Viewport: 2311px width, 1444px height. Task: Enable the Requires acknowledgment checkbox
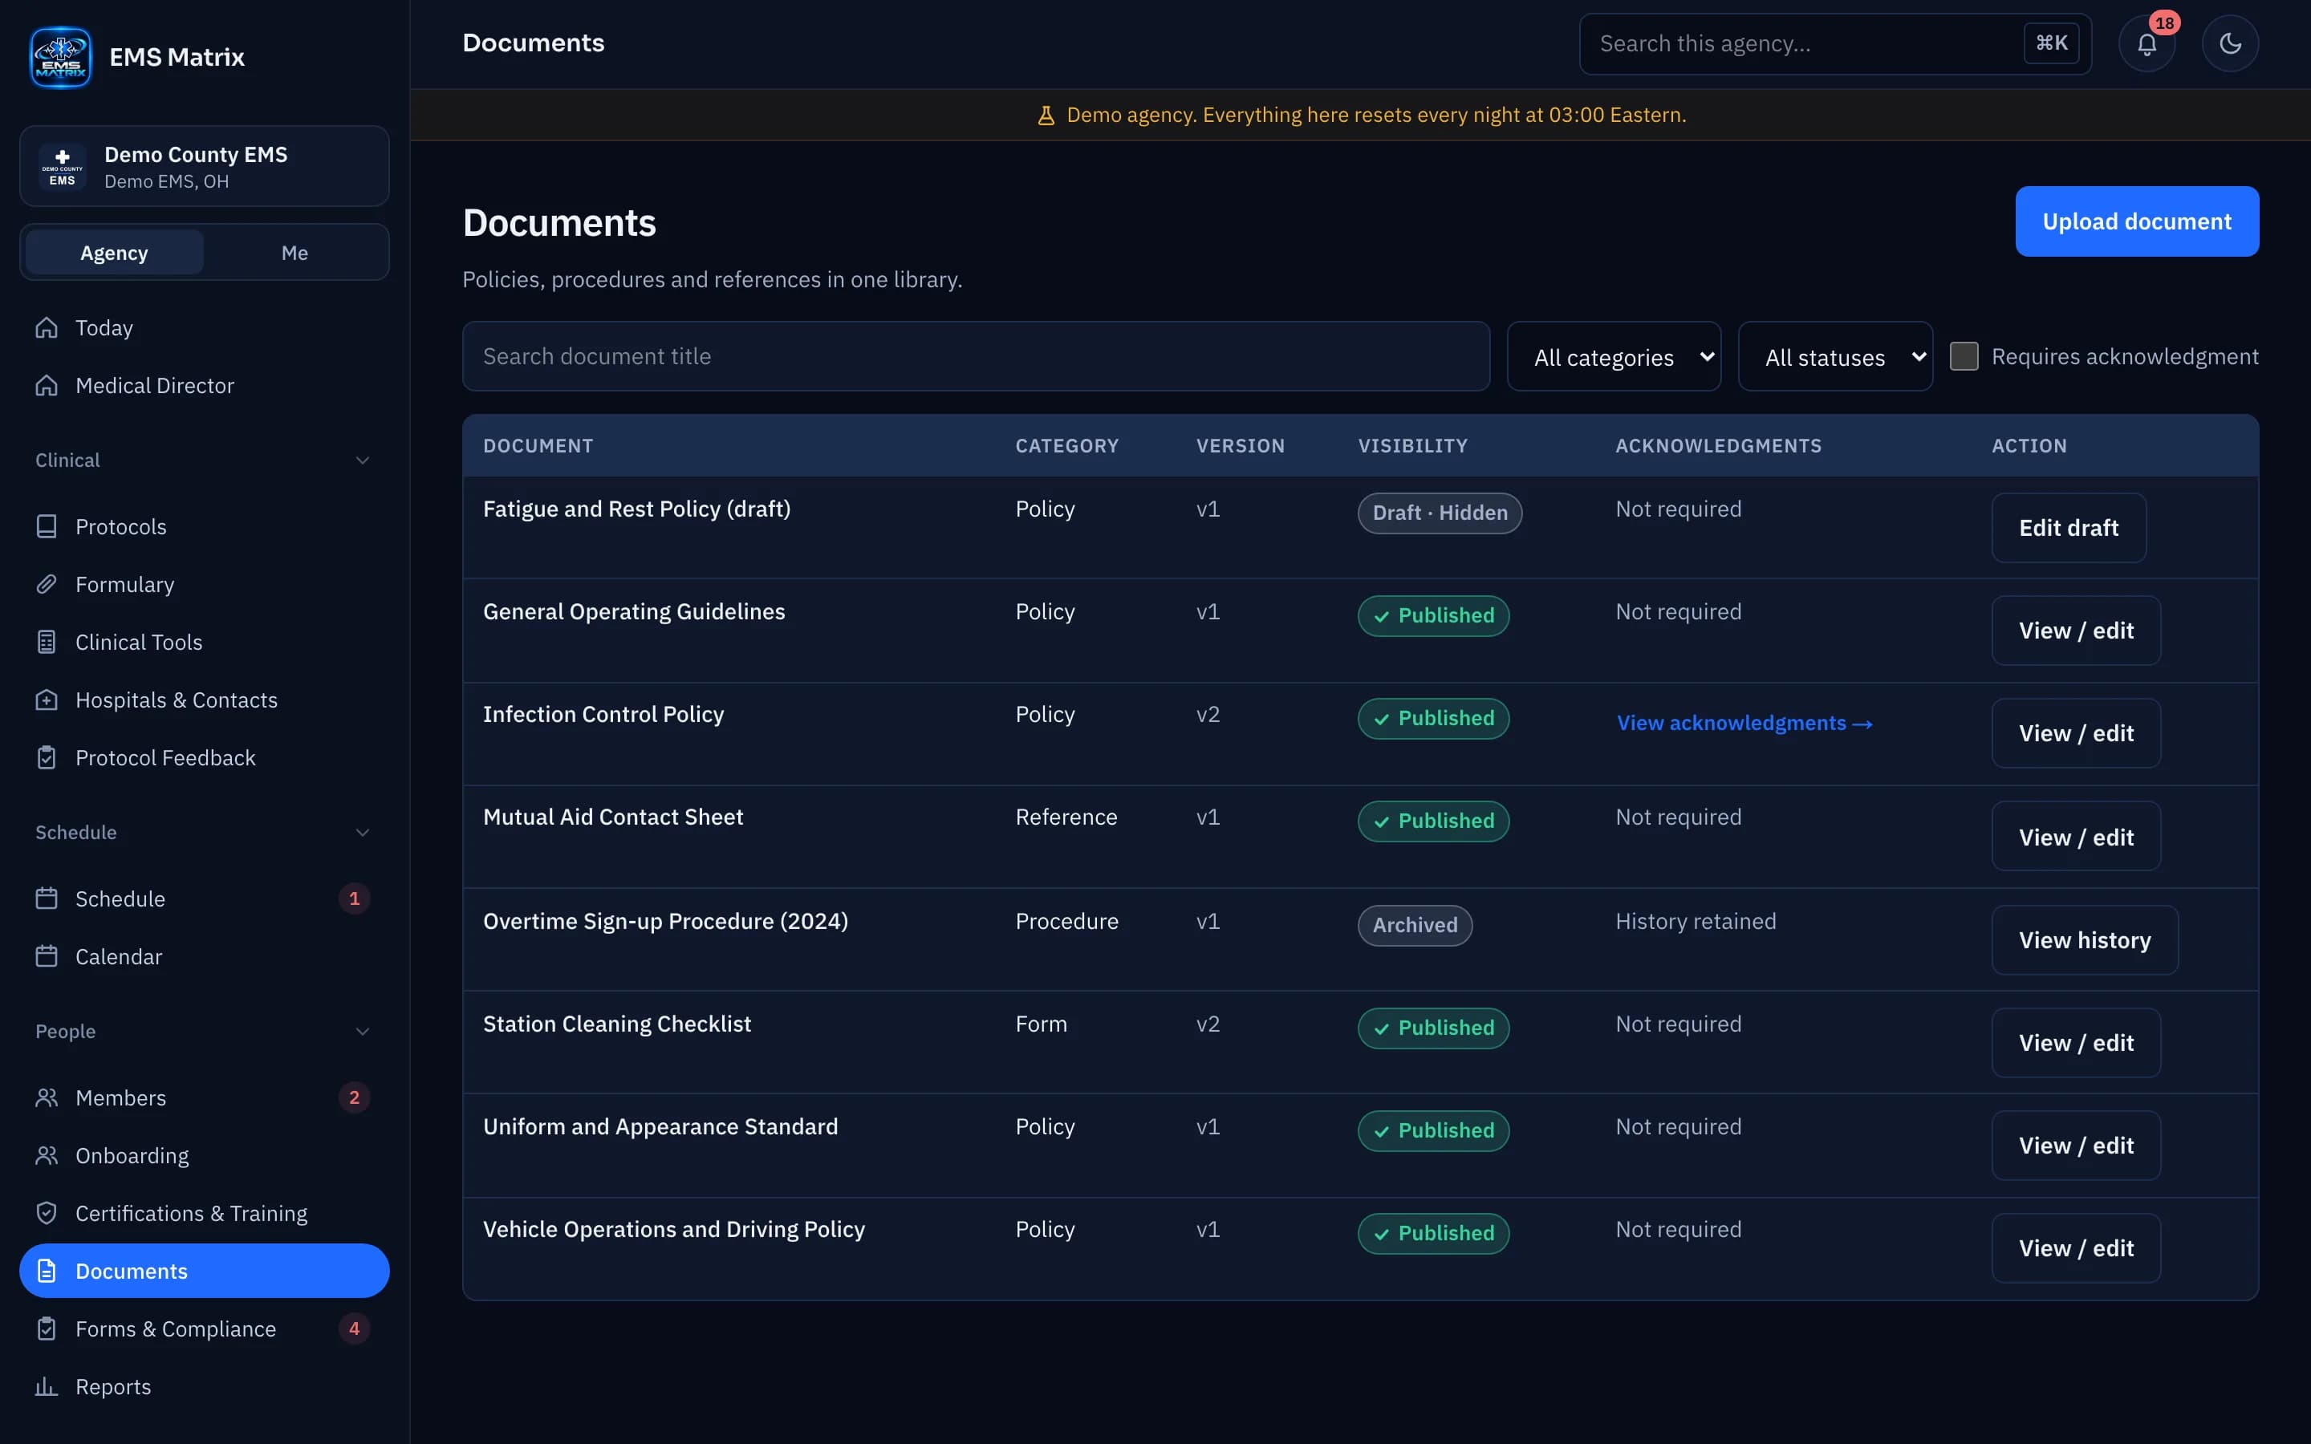point(1964,356)
